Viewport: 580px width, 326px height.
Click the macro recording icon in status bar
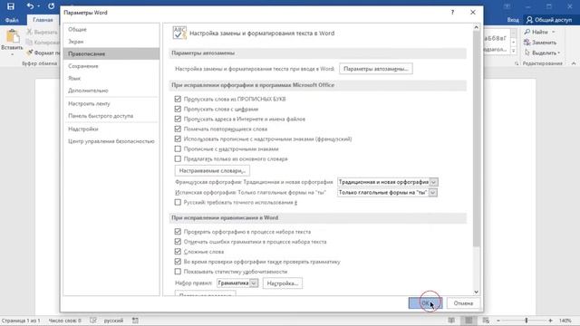(135, 321)
